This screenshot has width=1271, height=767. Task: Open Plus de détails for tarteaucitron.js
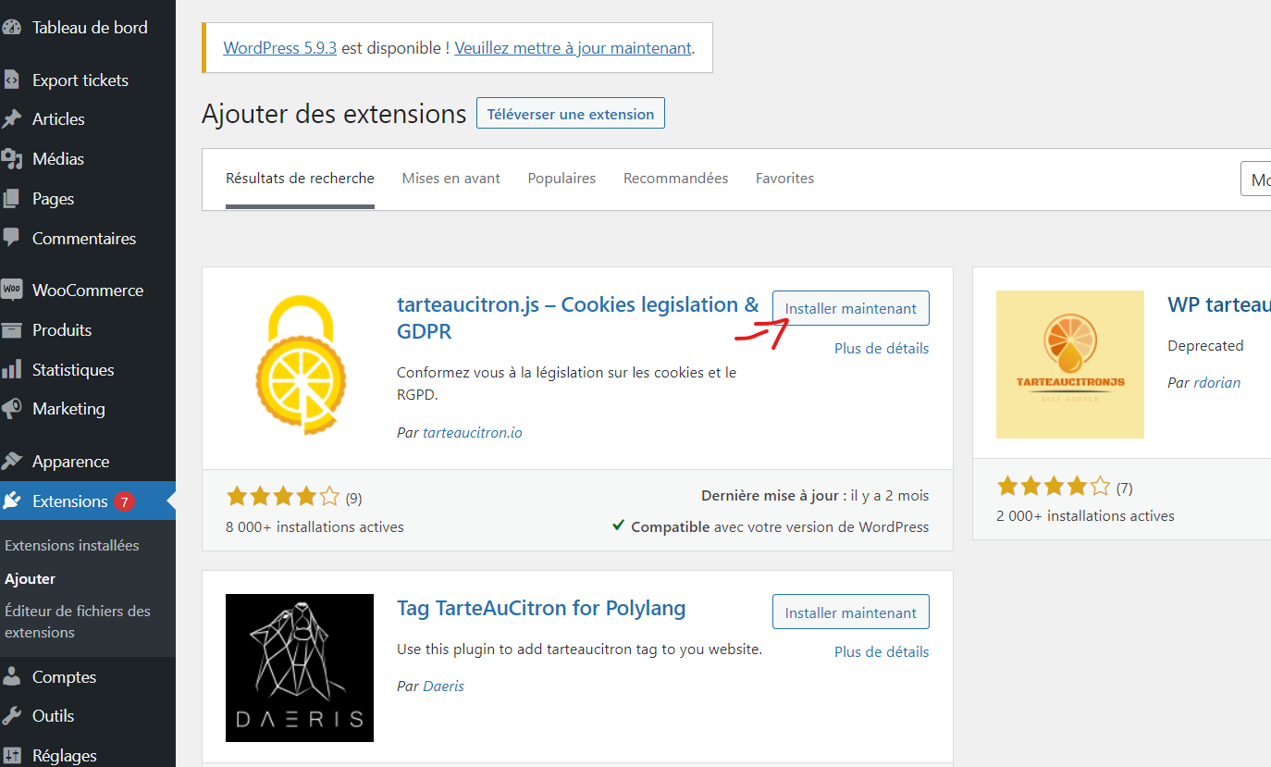pyautogui.click(x=881, y=349)
